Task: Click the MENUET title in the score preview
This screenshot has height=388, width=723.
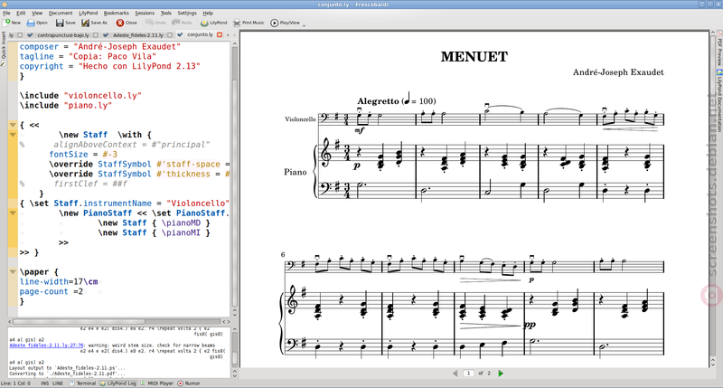Action: tap(474, 57)
